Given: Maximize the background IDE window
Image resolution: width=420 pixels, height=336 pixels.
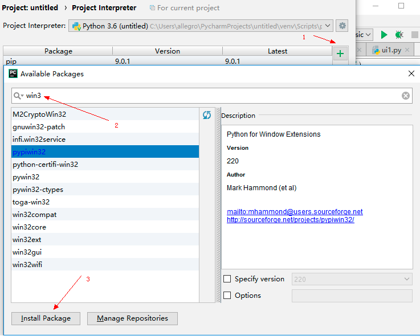Looking at the screenshot, I should (x=401, y=6).
